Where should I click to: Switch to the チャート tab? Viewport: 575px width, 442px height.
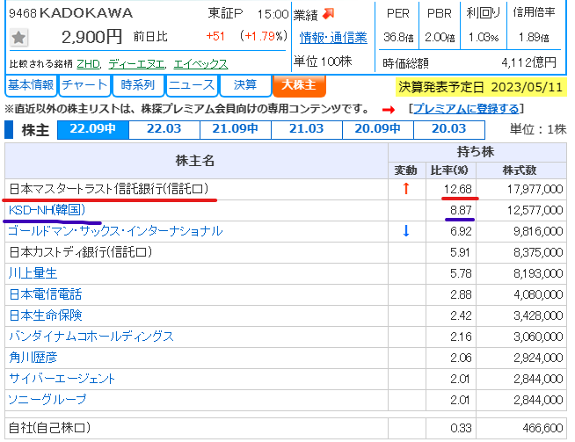point(85,85)
